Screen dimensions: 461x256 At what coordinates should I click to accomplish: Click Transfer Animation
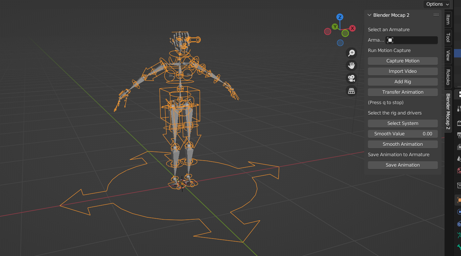[x=403, y=92]
